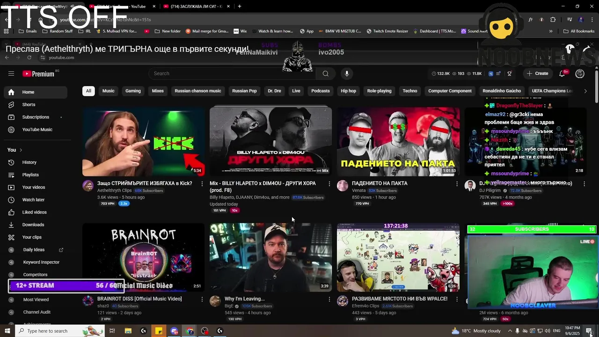Screen dimensions: 599x337
Task: Open the YouTube guide hamburger menu
Action: coord(11,73)
